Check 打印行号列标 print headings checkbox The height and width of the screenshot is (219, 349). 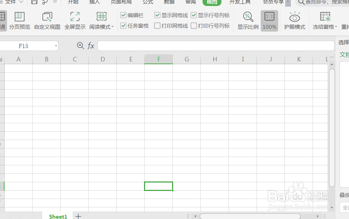[x=194, y=26]
